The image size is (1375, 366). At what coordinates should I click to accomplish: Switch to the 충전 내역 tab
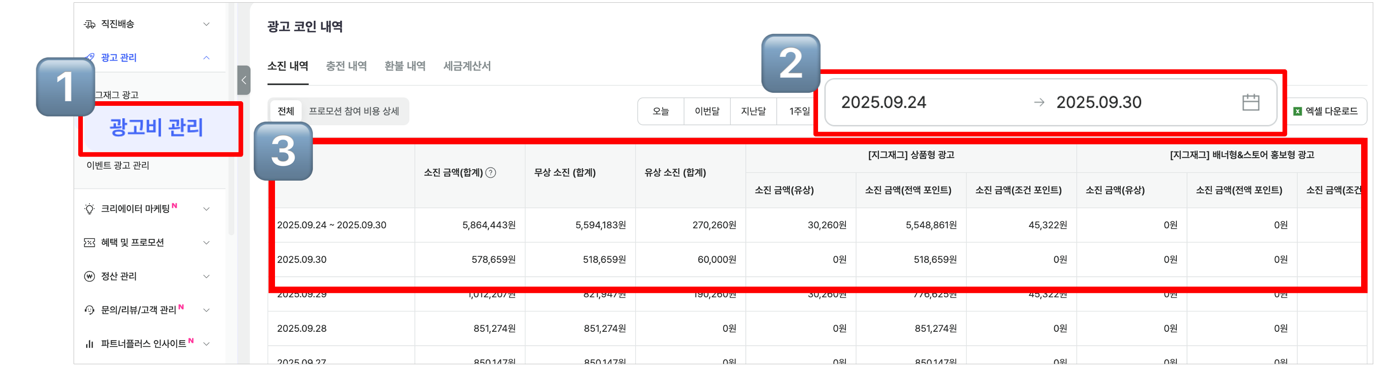point(346,66)
